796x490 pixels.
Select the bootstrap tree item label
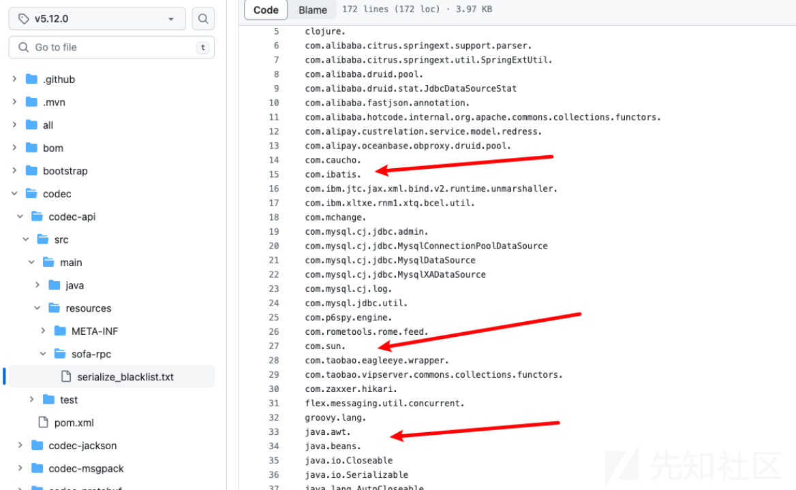pyautogui.click(x=65, y=171)
